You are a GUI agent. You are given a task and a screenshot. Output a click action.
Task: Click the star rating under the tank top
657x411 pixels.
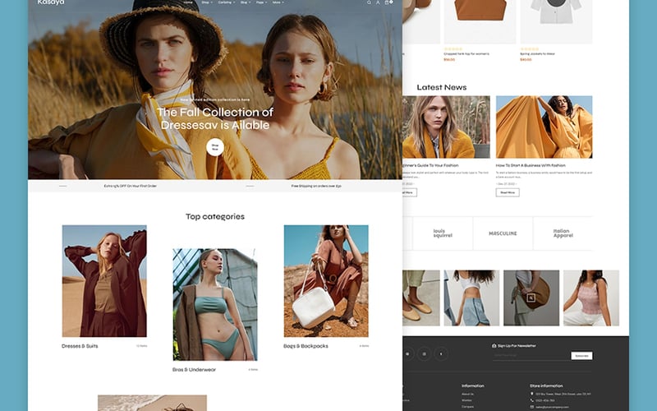coord(453,49)
